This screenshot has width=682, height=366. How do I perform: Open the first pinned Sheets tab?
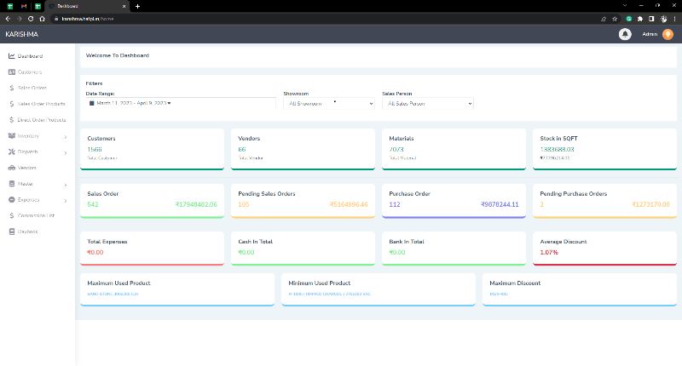(10, 6)
